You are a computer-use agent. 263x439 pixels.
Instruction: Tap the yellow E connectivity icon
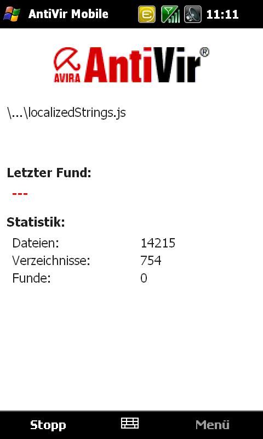pos(147,14)
